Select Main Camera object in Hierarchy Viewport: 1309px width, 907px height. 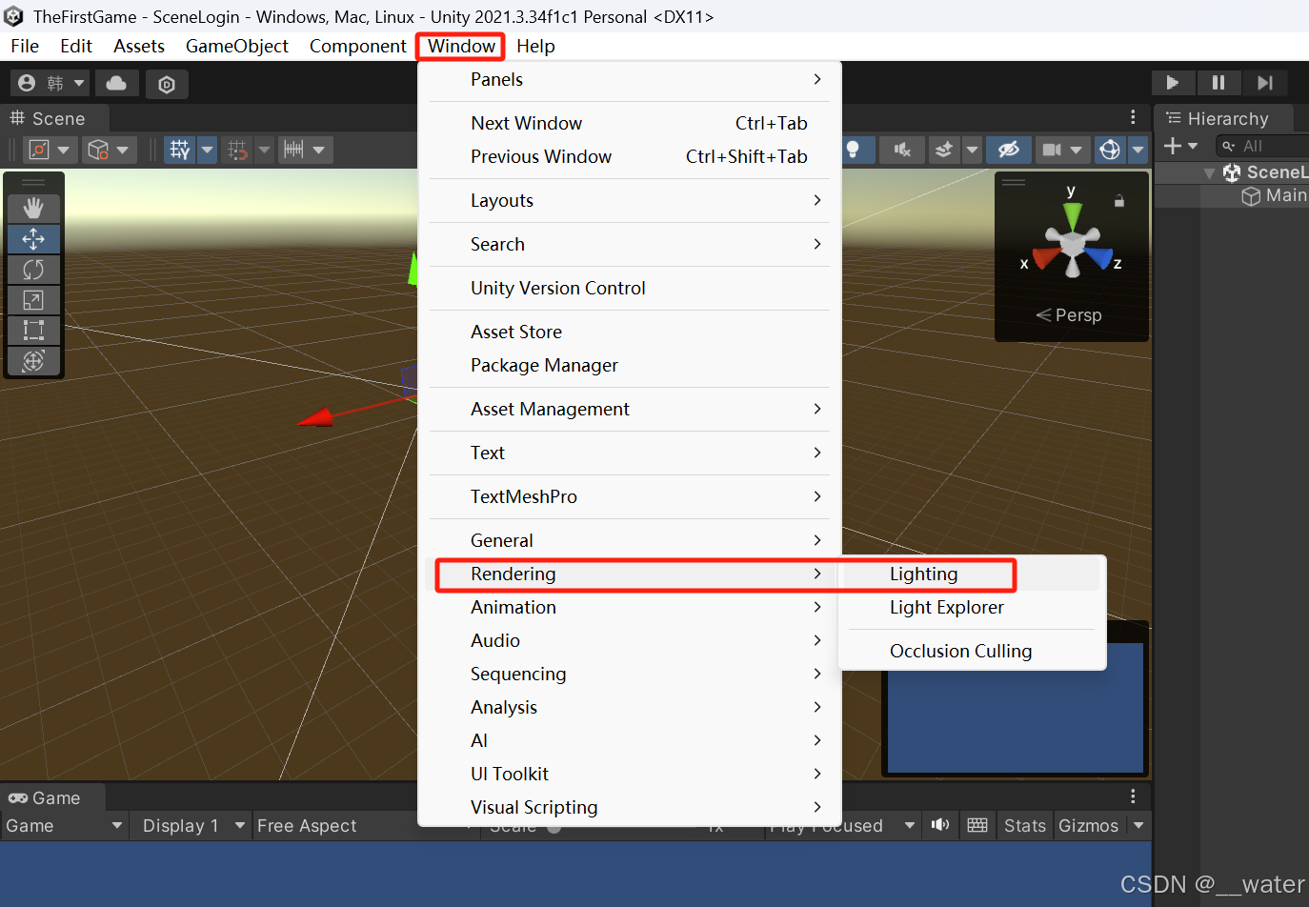(1275, 195)
